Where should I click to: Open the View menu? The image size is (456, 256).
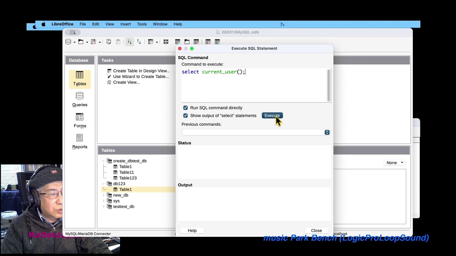(x=110, y=24)
